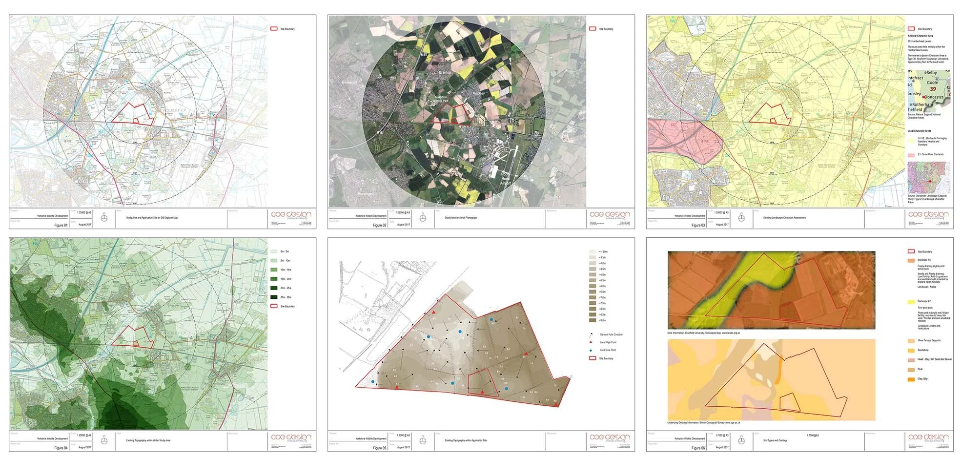Select the Local High Point triangle symbol
This screenshot has width=961, height=458.
click(591, 342)
